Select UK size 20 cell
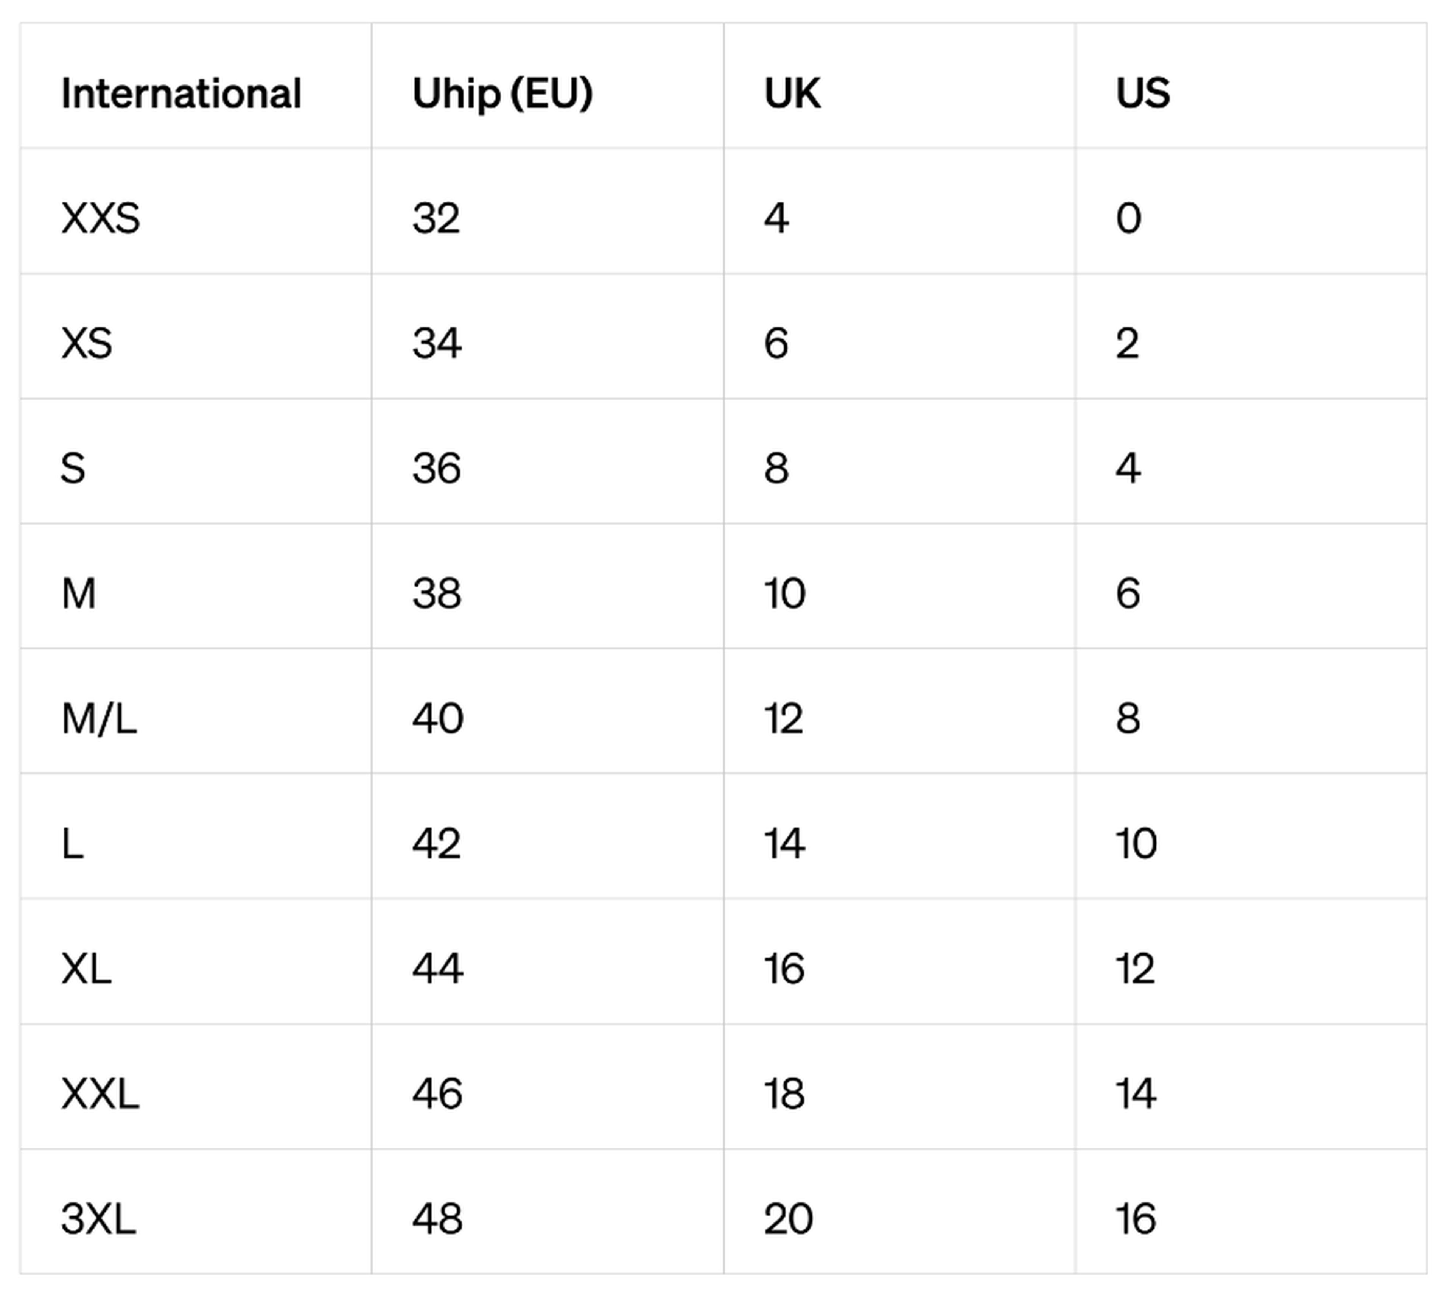1453x1305 pixels. point(788,1219)
